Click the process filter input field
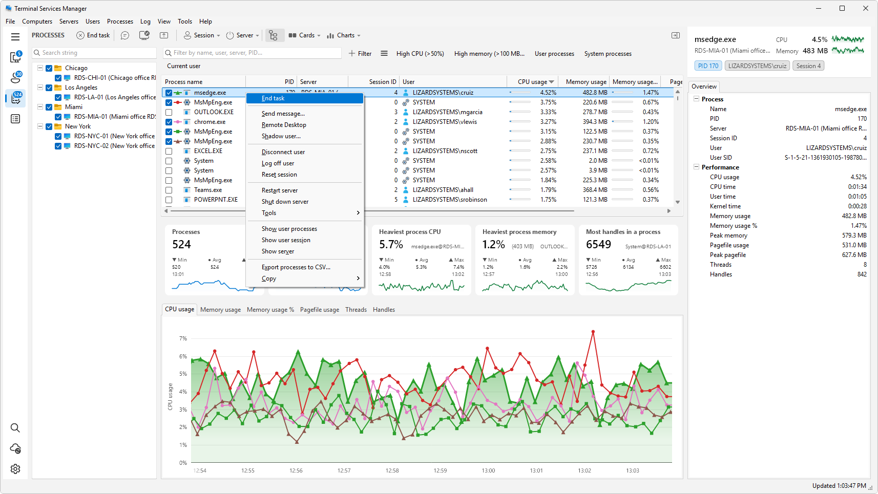878x494 pixels. [x=252, y=53]
